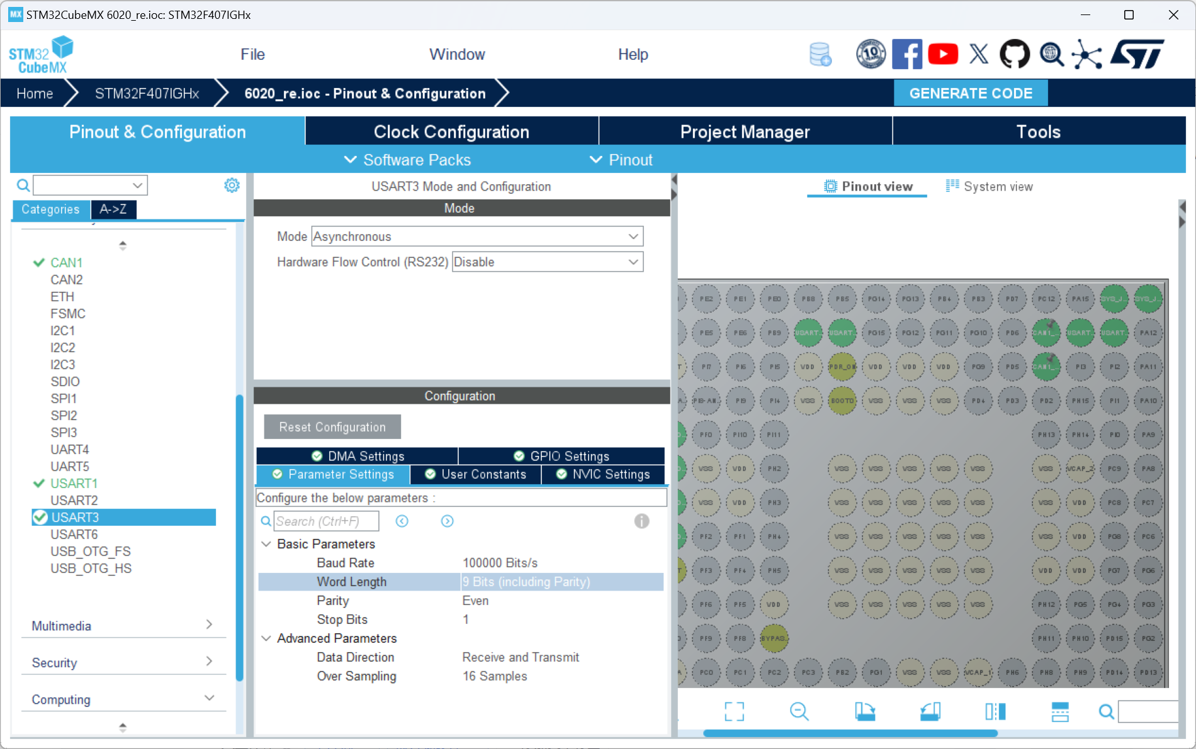Rotate the chip clockwise icon
The width and height of the screenshot is (1196, 749).
[x=865, y=711]
